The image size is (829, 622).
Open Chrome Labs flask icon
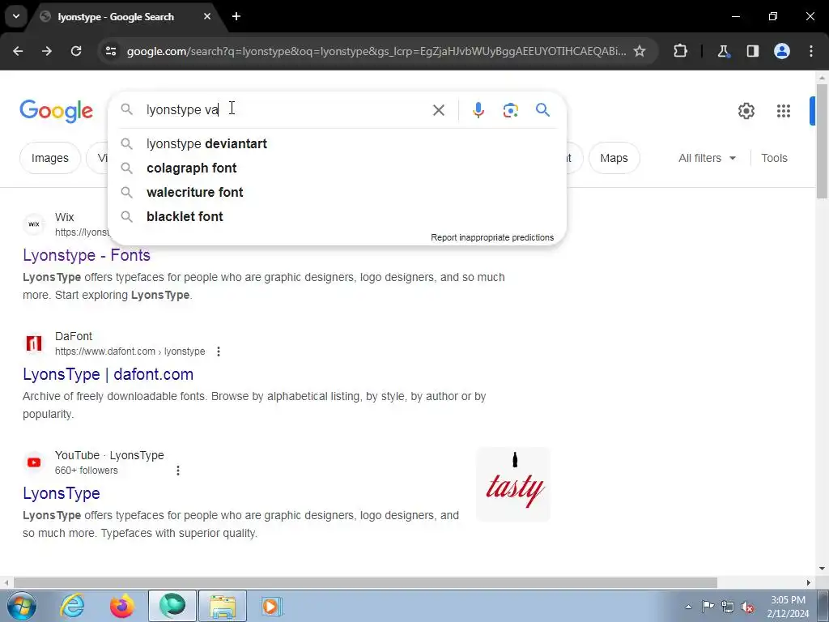click(x=723, y=51)
